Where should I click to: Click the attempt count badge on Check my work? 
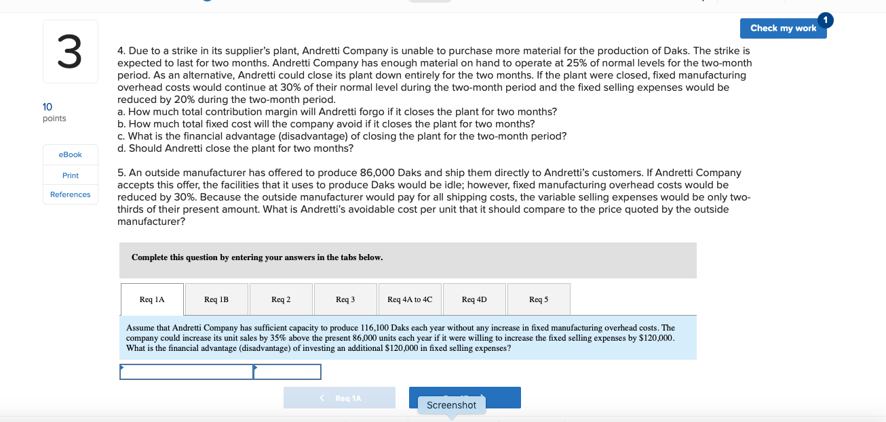pos(825,21)
